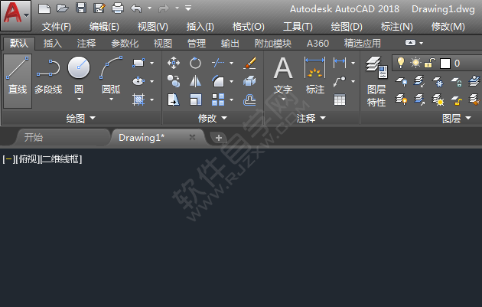The width and height of the screenshot is (482, 307).
Task: Select the 文字 text tool
Action: (x=283, y=76)
